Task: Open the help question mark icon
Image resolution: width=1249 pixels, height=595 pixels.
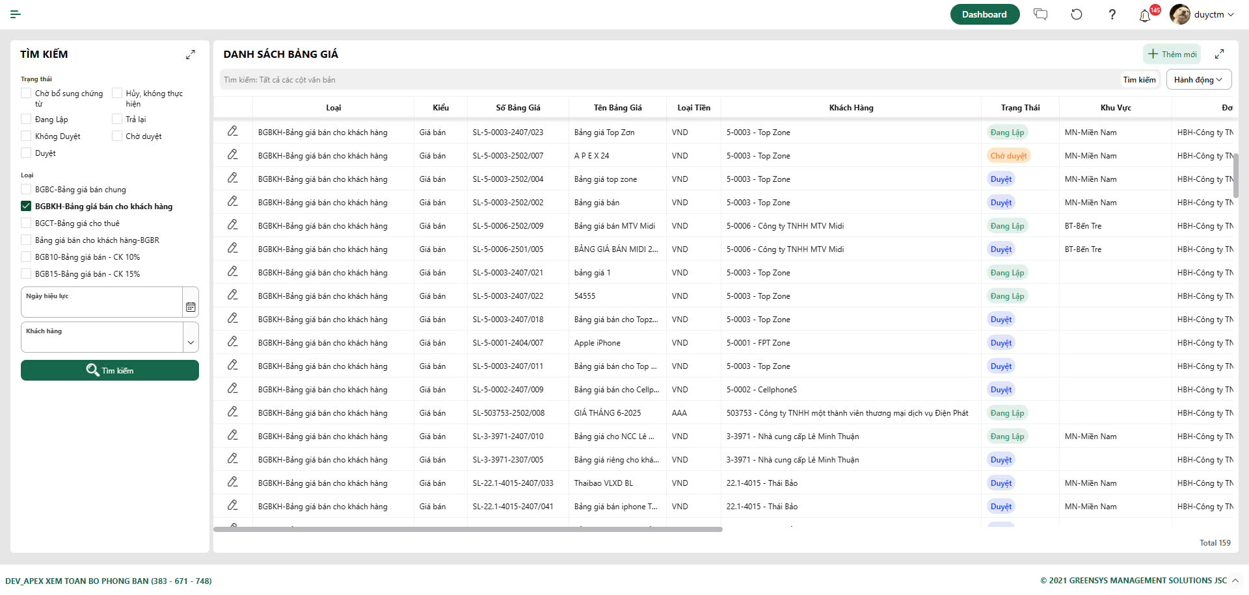Action: tap(1112, 14)
